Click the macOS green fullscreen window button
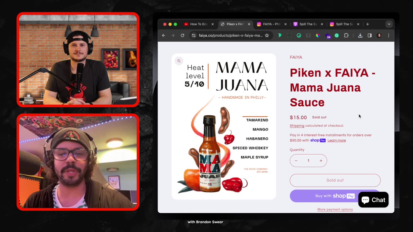Viewport: 413px width, 232px height. coord(175,24)
